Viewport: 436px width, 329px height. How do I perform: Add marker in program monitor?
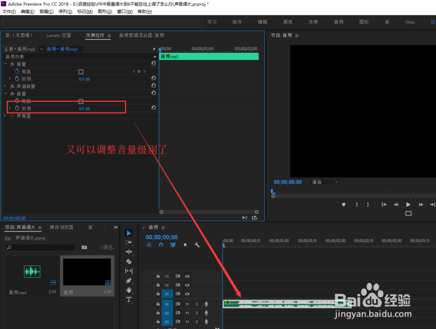pyautogui.click(x=344, y=205)
